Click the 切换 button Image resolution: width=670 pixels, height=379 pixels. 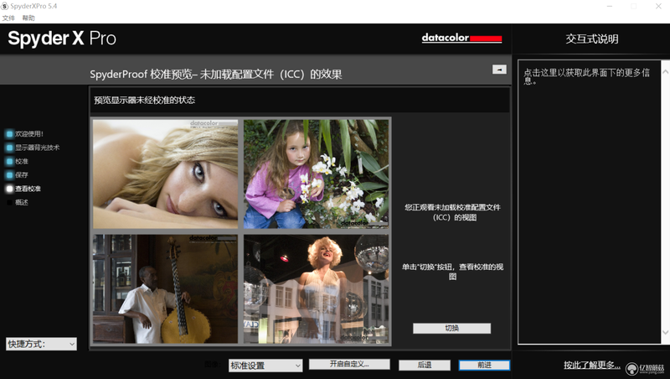[451, 328]
